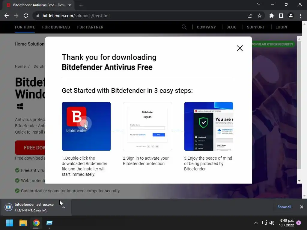This screenshot has width=307, height=230.
Task: Click the network tray icon
Action: click(x=264, y=223)
